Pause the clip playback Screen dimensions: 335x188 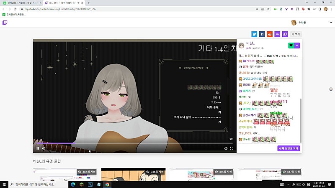38,148
